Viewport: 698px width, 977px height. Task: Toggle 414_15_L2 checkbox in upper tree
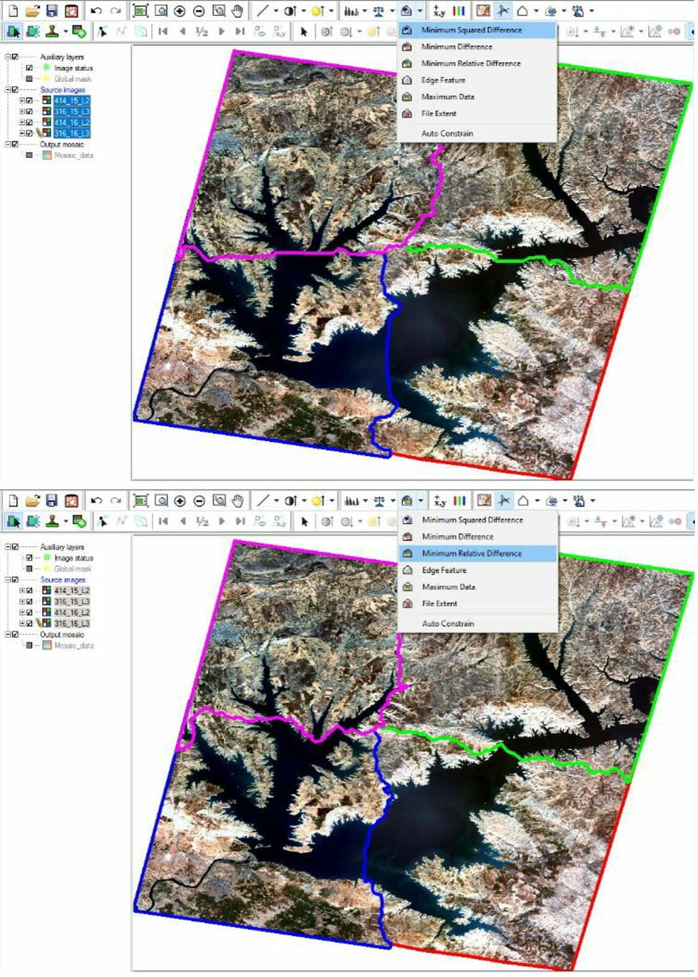[x=29, y=100]
